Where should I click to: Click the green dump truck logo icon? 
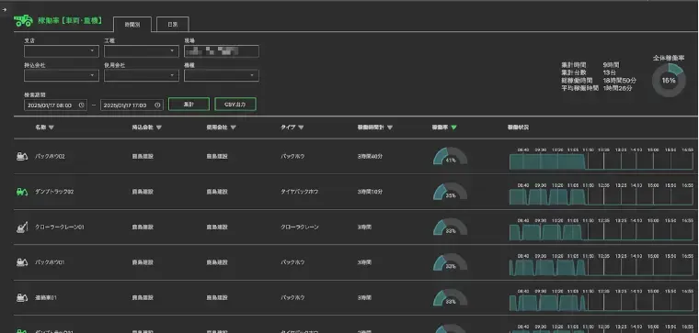point(23,20)
